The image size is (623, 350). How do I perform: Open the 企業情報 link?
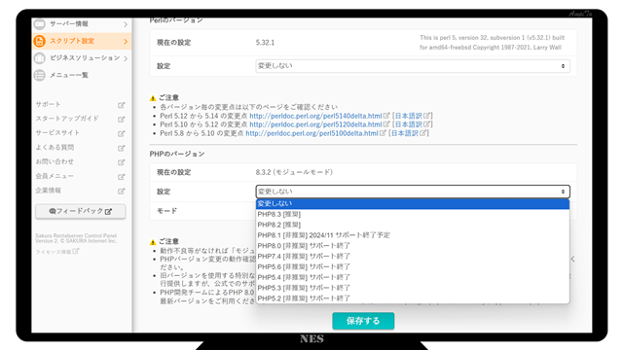click(48, 191)
